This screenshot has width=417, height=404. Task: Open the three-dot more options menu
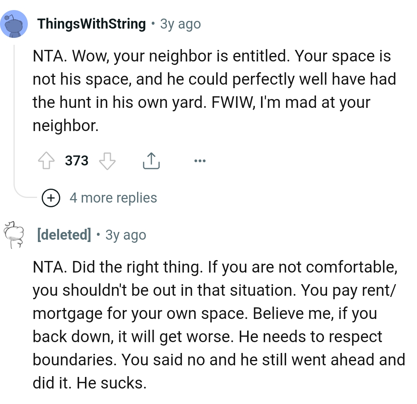click(200, 160)
